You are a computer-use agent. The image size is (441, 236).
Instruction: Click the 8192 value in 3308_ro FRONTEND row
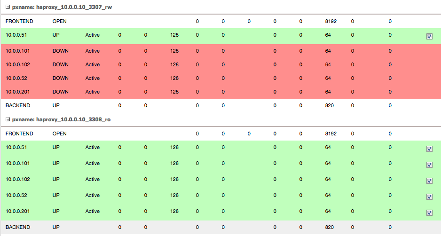coord(331,134)
